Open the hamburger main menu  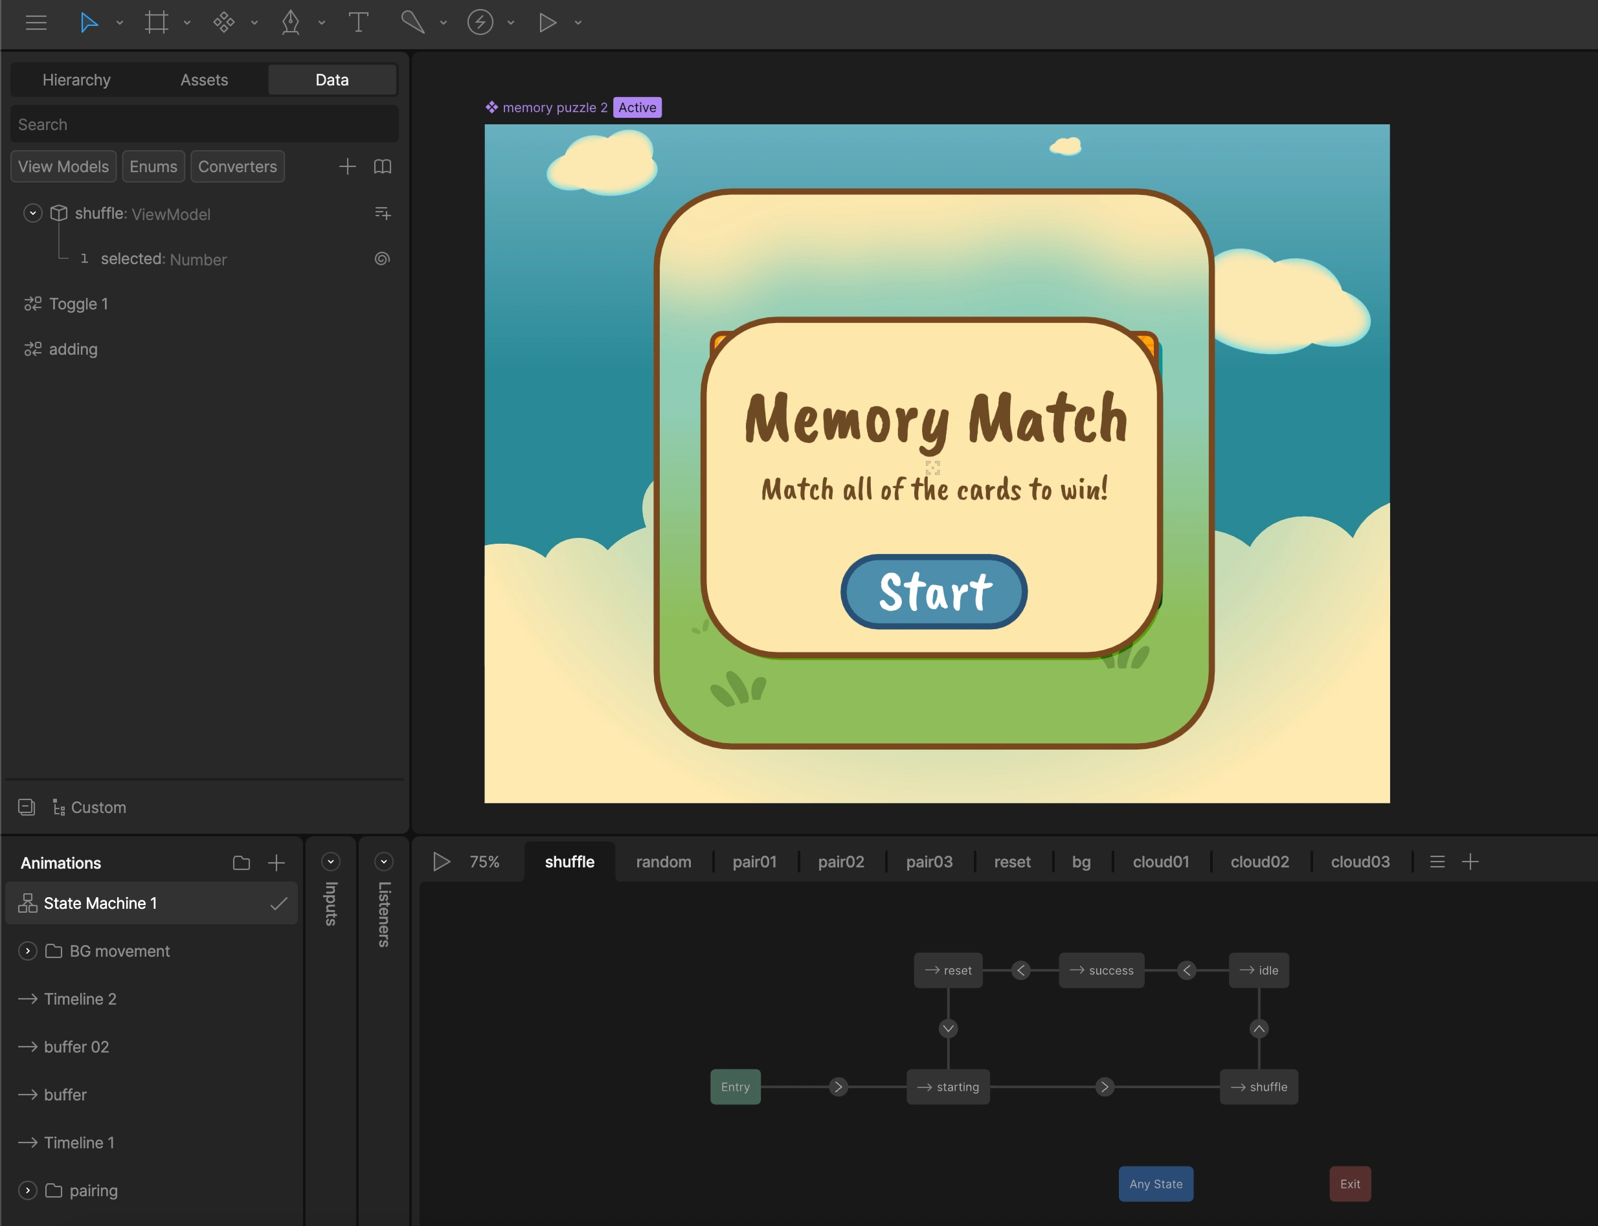tap(36, 23)
